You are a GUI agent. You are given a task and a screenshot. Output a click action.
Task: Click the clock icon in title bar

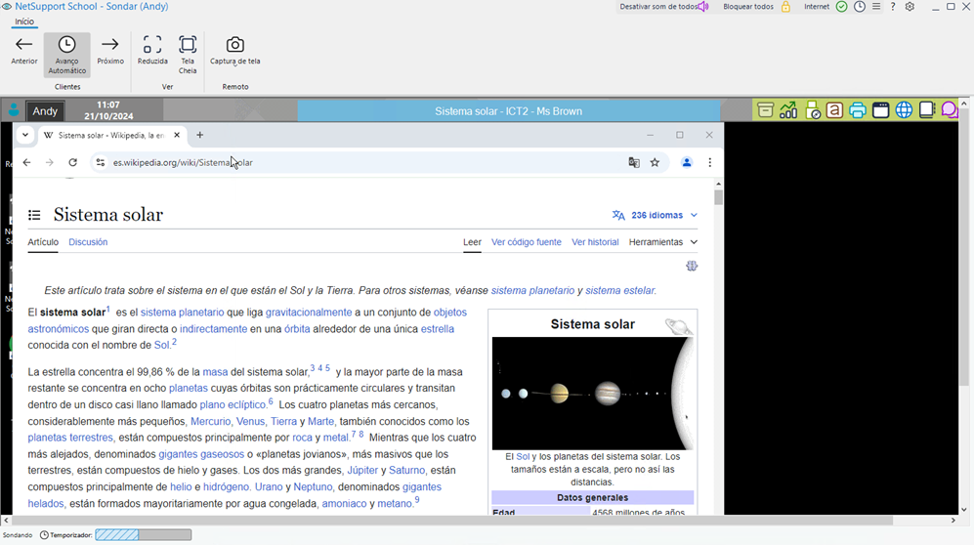(x=860, y=7)
